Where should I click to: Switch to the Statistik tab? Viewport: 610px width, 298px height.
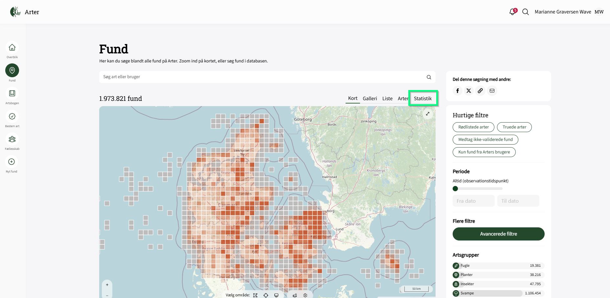(423, 98)
